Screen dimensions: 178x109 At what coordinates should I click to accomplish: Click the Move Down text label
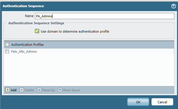tap(71, 90)
